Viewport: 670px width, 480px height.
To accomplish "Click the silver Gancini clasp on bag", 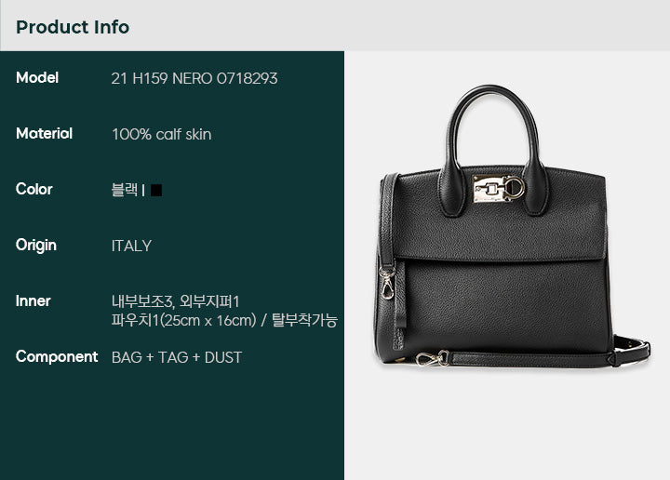I will pos(499,188).
